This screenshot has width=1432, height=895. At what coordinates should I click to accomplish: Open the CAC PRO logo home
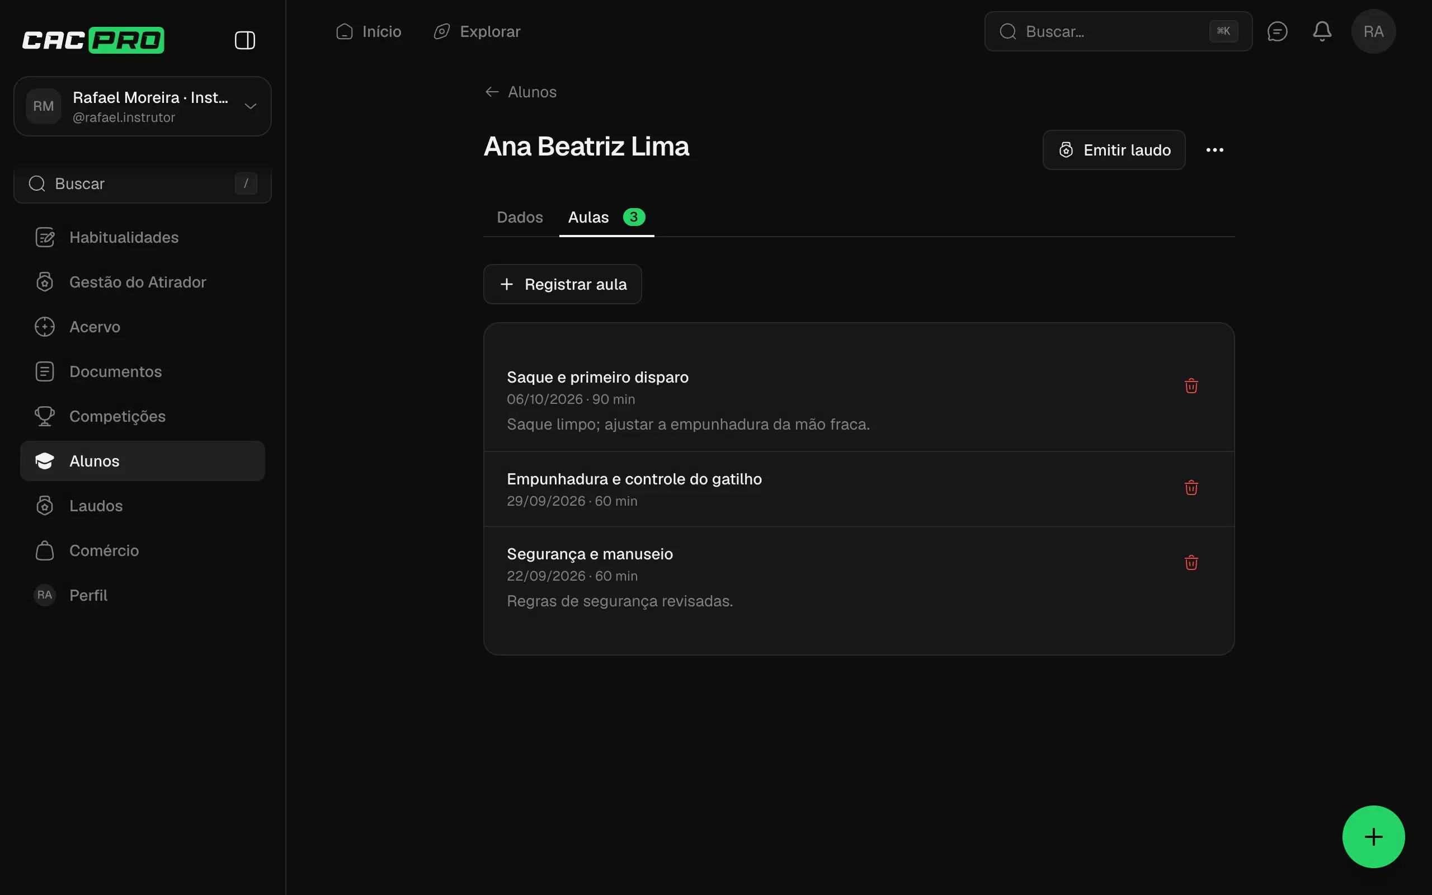click(x=93, y=40)
